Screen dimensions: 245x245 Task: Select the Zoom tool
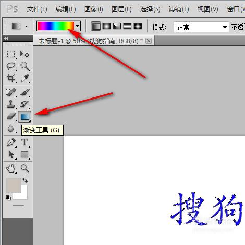(x=24, y=168)
